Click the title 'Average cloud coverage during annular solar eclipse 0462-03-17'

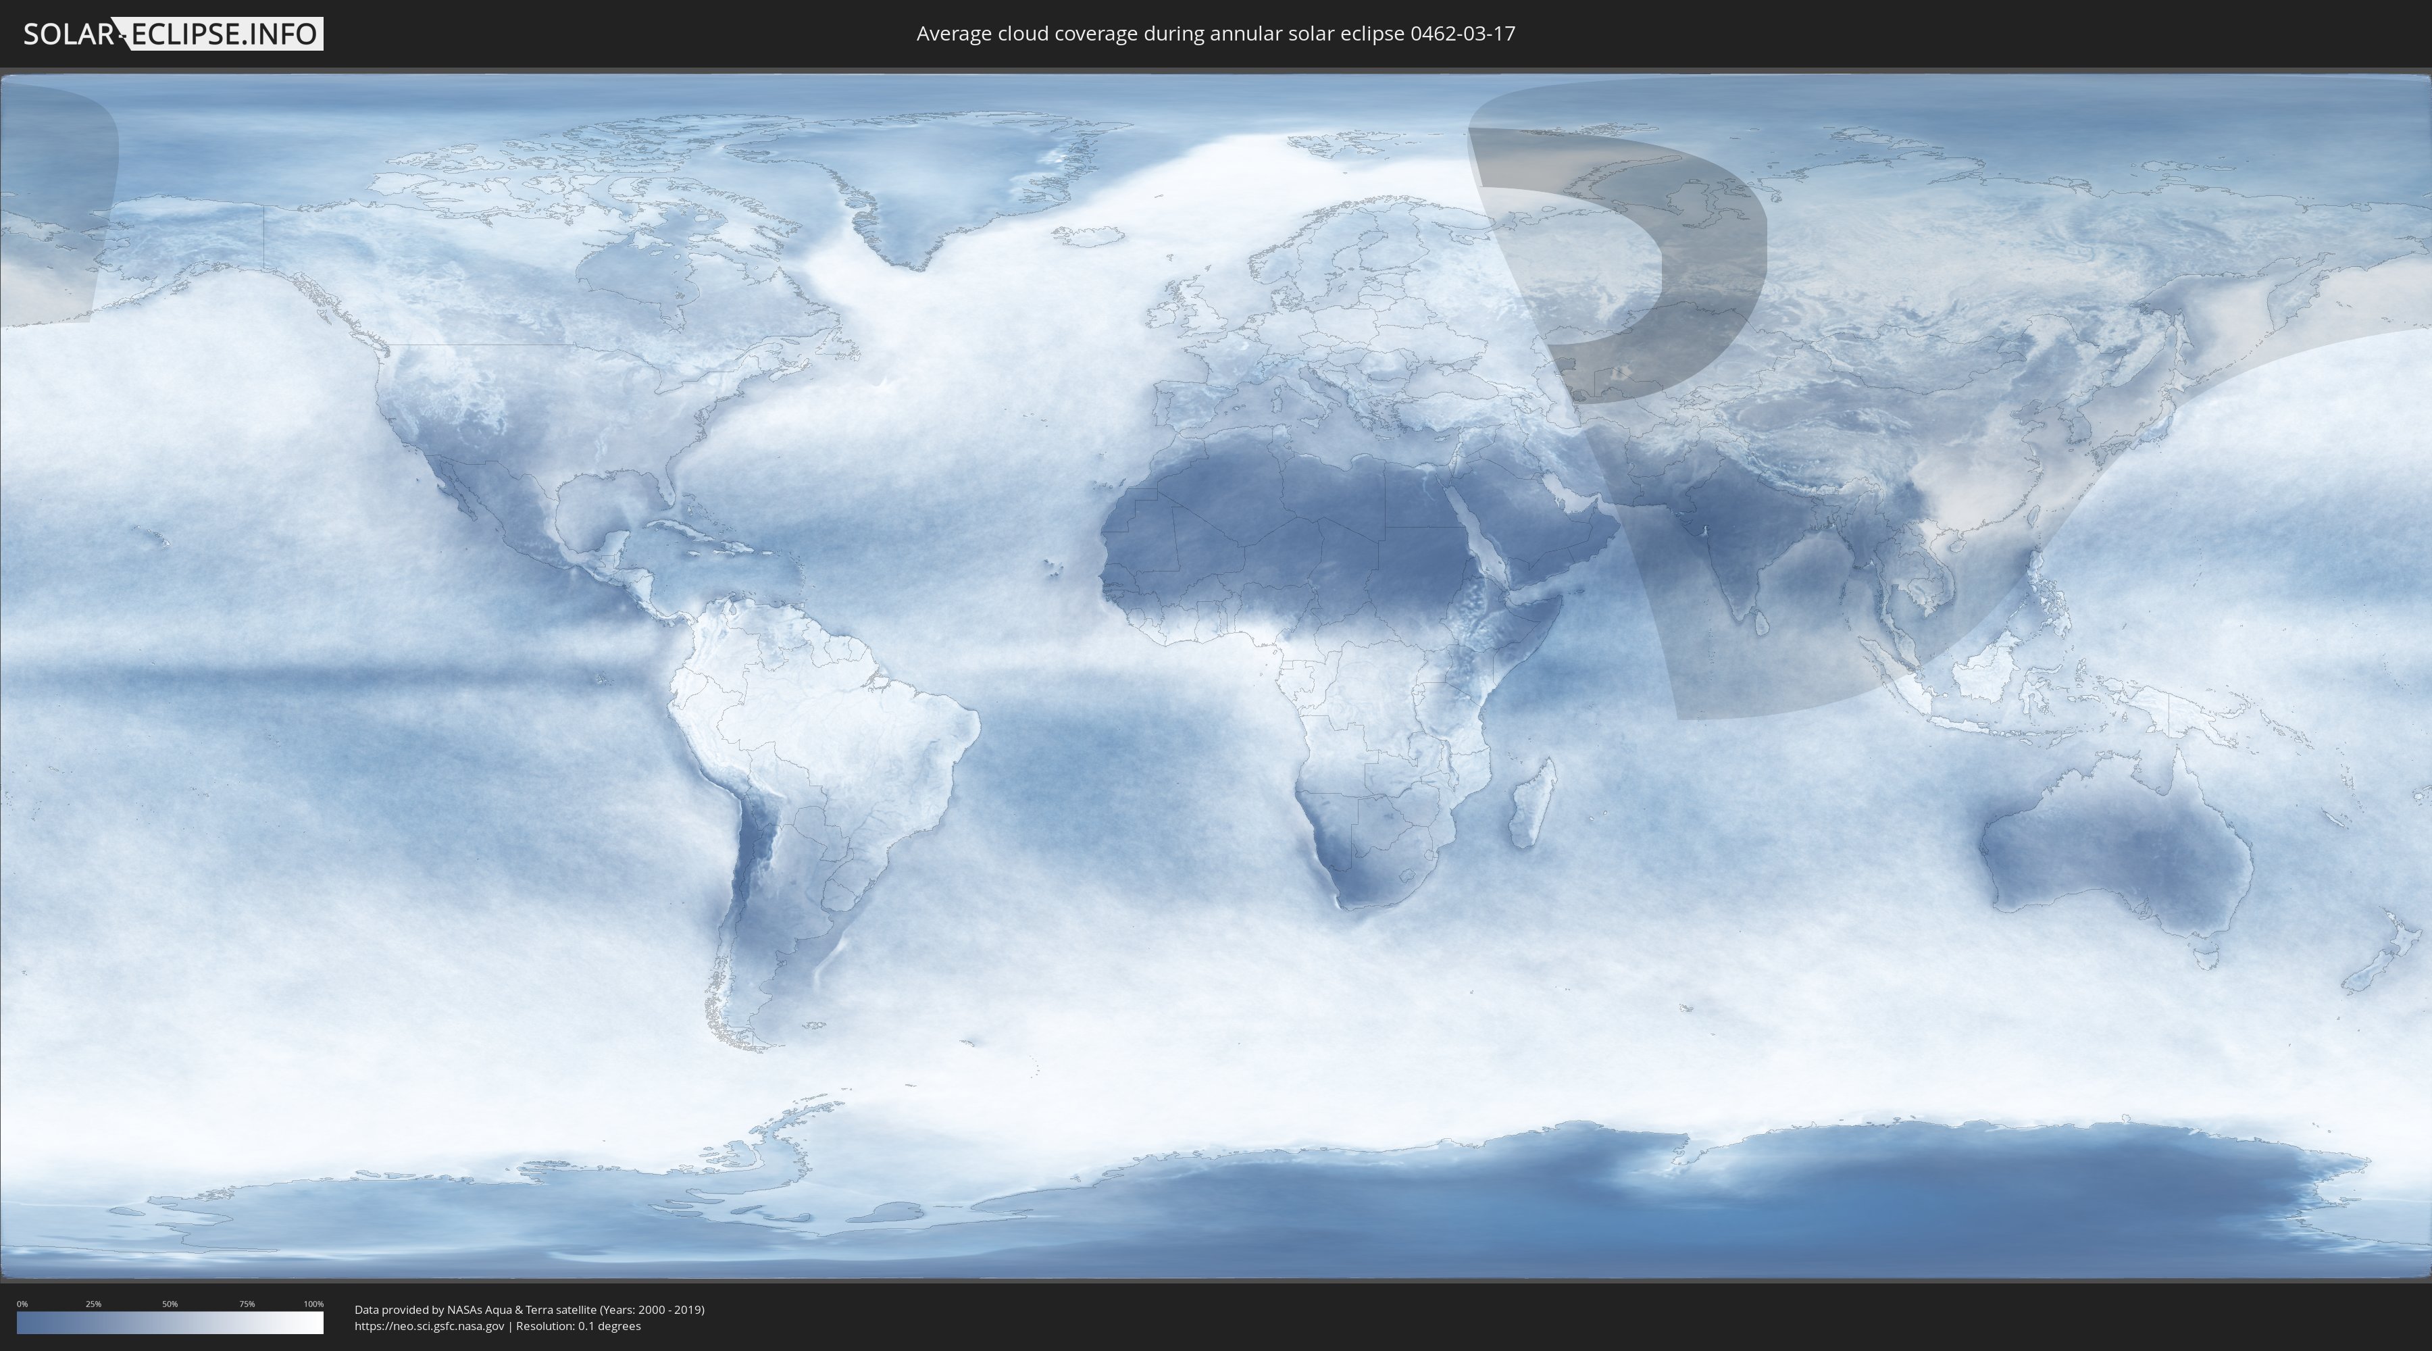point(1216,34)
